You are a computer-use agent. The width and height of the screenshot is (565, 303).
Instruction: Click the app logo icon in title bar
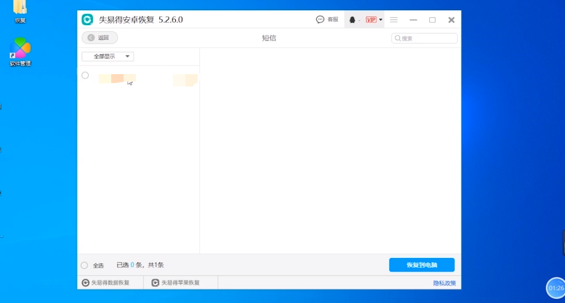[x=87, y=20]
